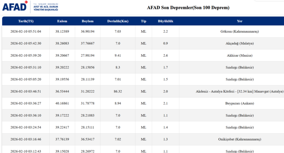Image resolution: width=284 pixels, height=153 pixels.
Task: Select the date 2026-02-10 03:36:10
Action: pos(26,115)
